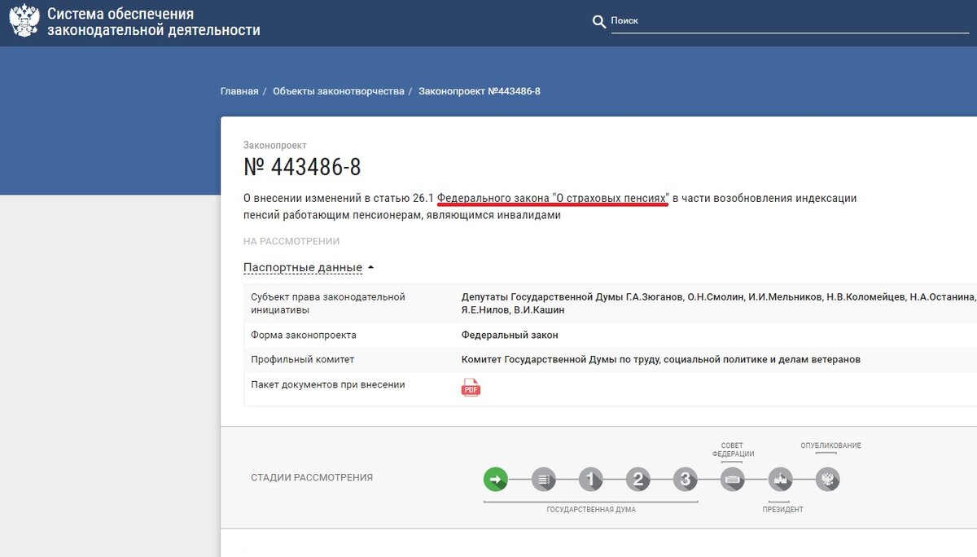Click the НА РАССМОТРЕНИИ status text

tap(291, 242)
